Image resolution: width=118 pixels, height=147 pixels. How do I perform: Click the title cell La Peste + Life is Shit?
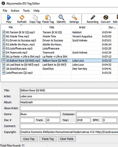(55, 57)
